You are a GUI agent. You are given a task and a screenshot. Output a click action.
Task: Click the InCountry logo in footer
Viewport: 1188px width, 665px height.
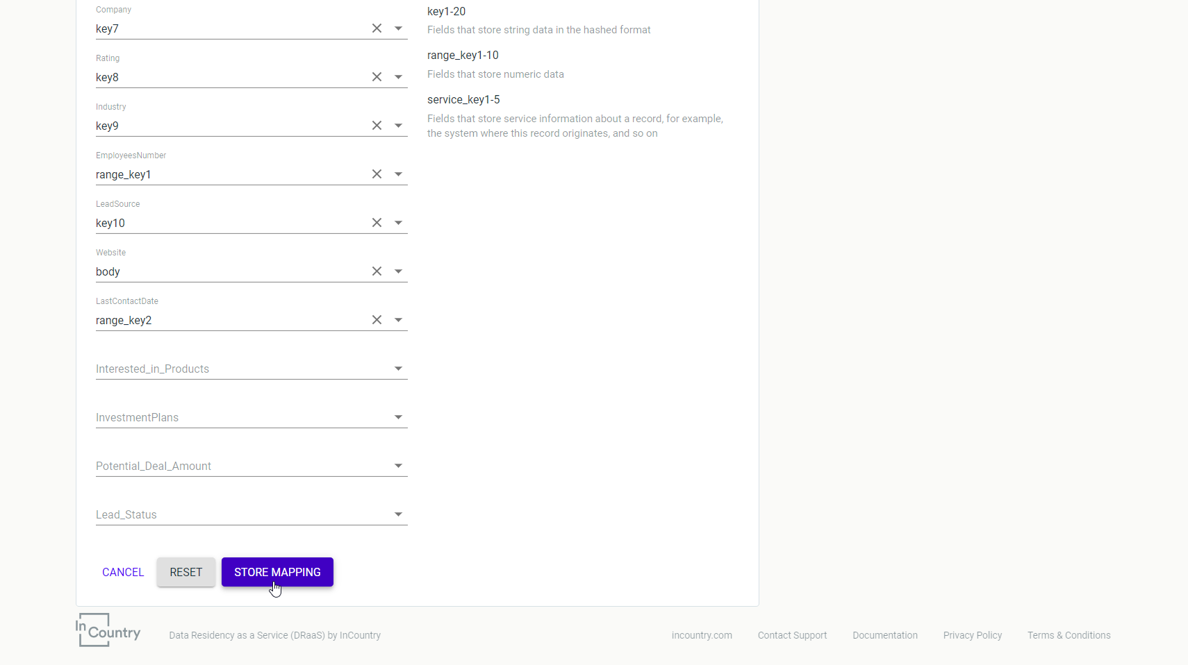[x=108, y=630]
